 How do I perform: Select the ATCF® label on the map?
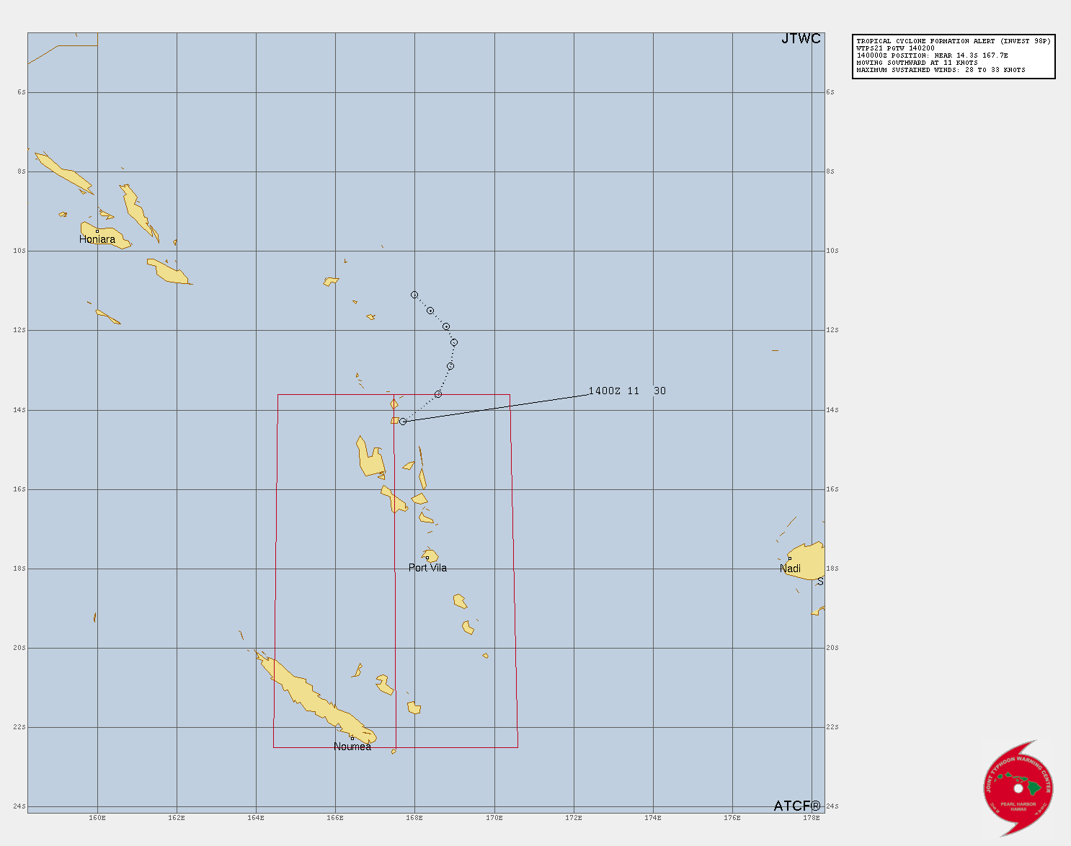[797, 806]
